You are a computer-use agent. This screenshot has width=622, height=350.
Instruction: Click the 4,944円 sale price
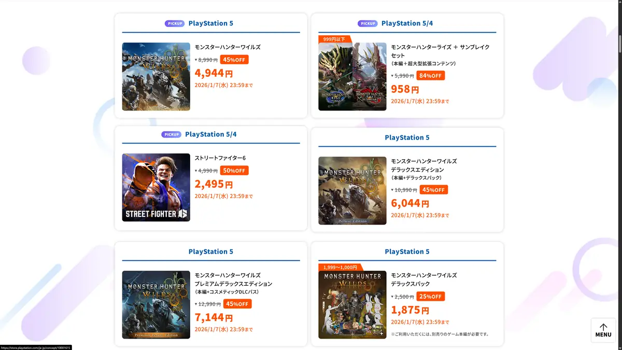(214, 73)
